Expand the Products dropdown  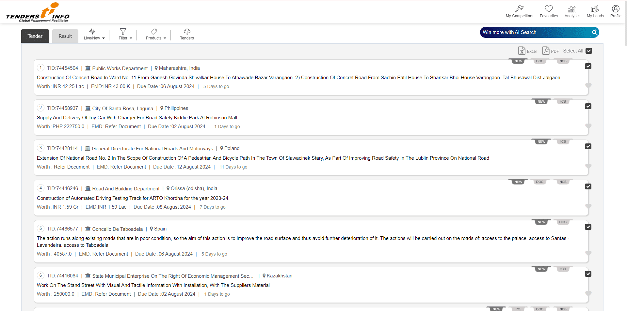coord(156,34)
